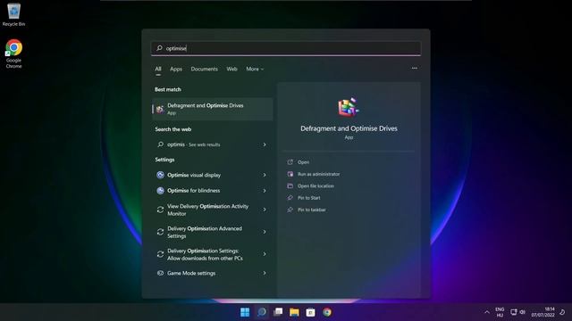Expand Optimise visual display chevron
Image resolution: width=572 pixels, height=321 pixels.
(265, 175)
